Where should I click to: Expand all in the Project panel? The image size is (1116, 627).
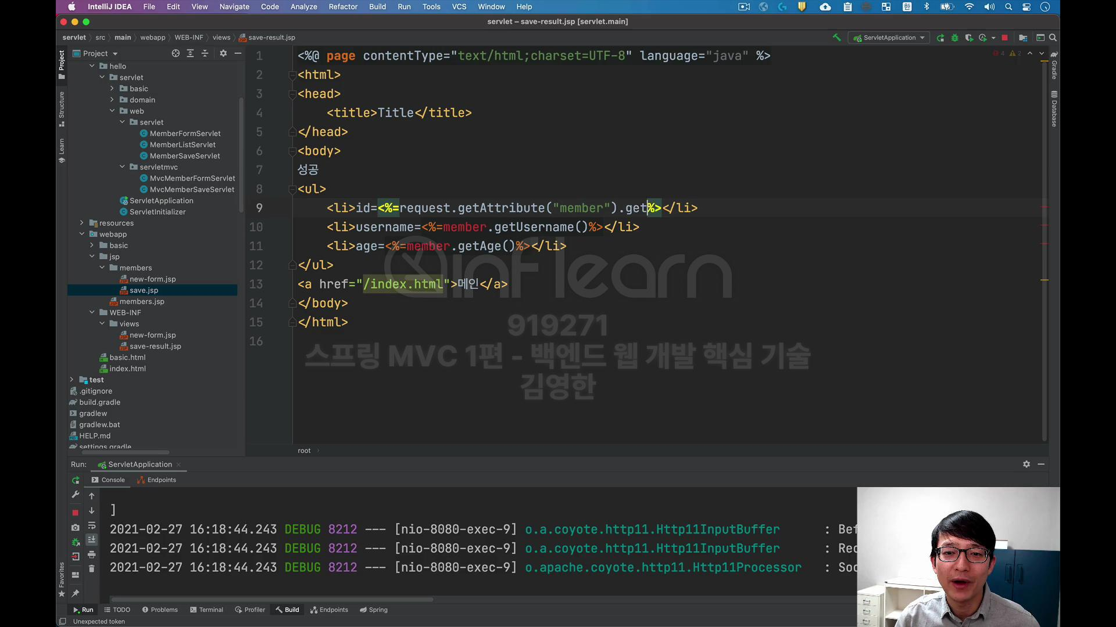pyautogui.click(x=190, y=53)
